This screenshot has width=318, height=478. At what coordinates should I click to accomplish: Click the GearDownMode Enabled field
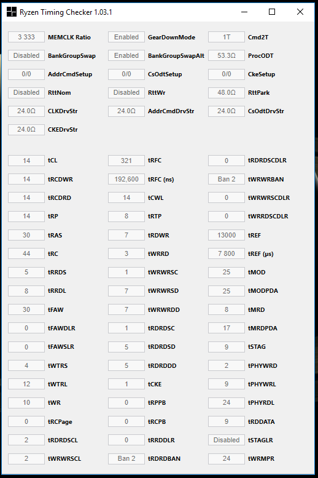tap(126, 37)
